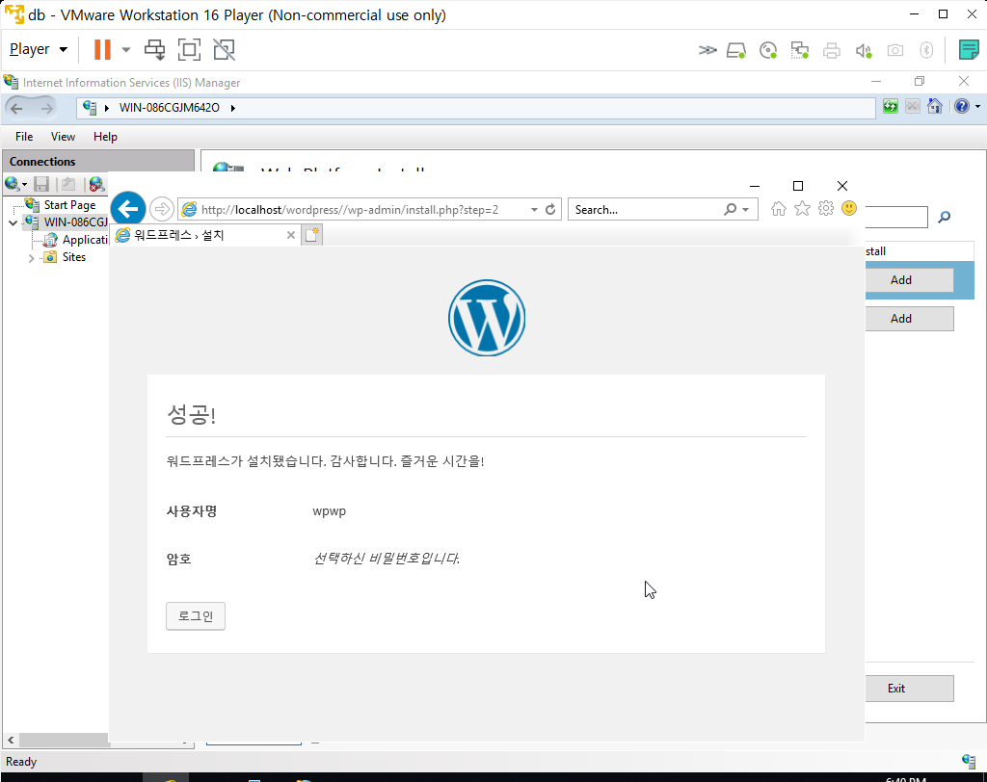The image size is (987, 782).
Task: Open IE favorites star icon
Action: pos(802,209)
